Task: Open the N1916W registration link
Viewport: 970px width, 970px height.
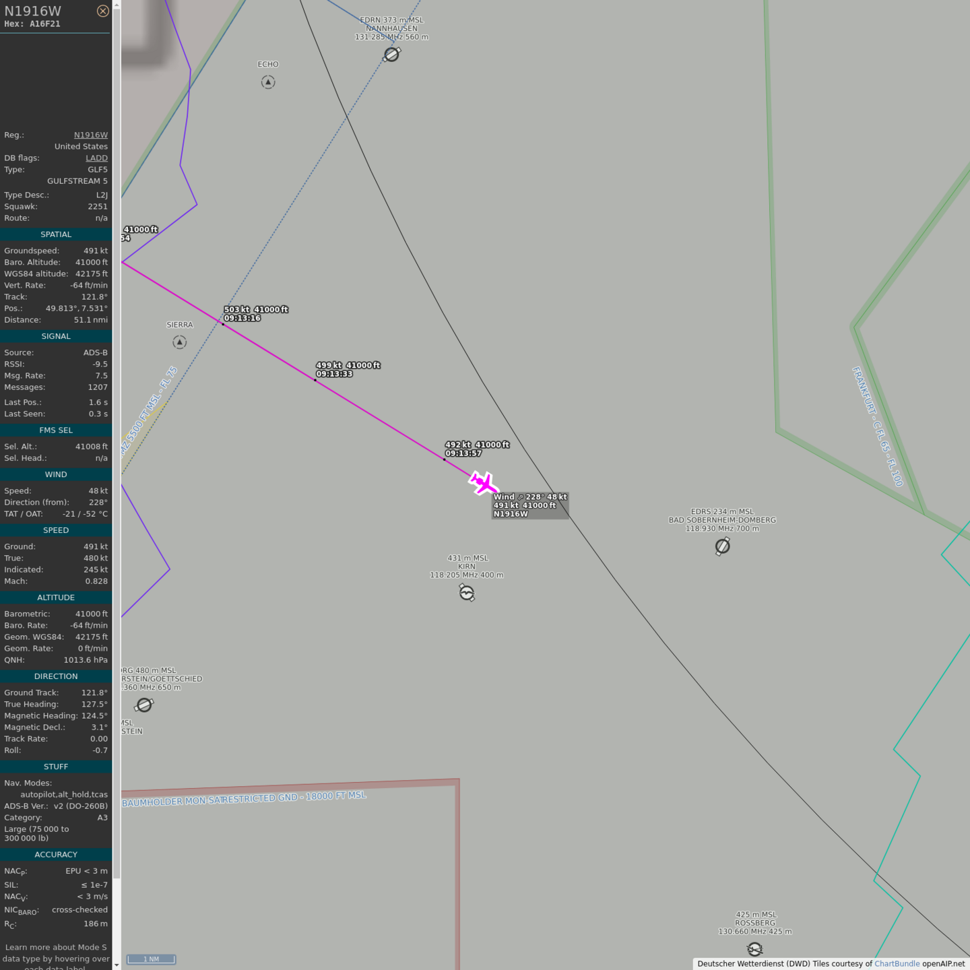Action: (x=90, y=135)
